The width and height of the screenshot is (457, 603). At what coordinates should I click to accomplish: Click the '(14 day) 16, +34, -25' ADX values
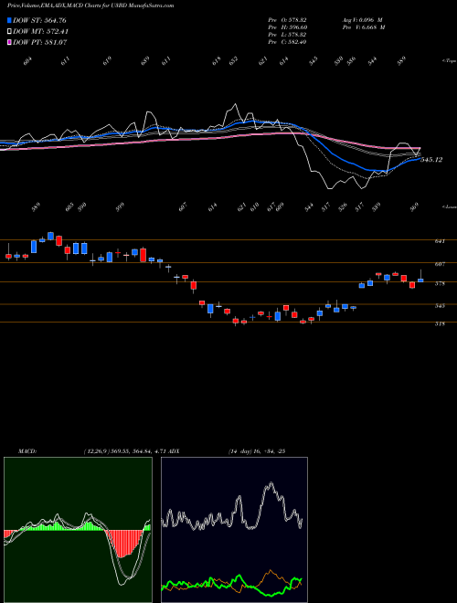[256, 451]
